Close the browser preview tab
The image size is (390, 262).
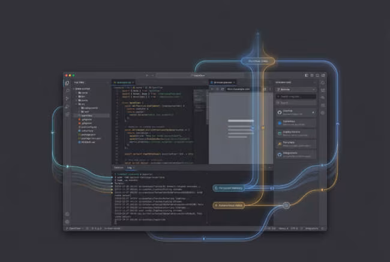tap(234, 82)
